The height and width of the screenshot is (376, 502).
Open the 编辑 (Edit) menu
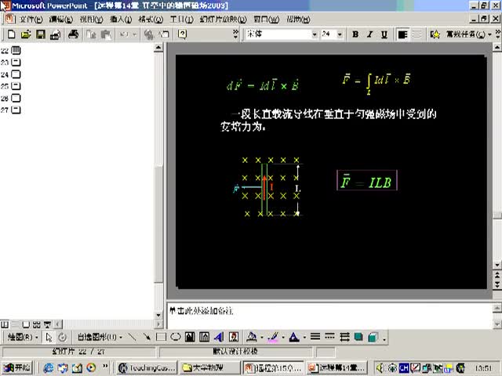[x=61, y=20]
